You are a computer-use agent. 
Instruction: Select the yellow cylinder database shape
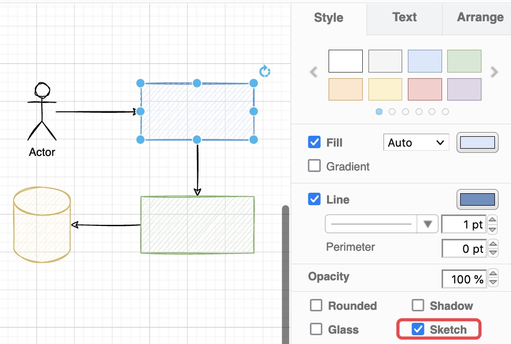click(x=42, y=225)
